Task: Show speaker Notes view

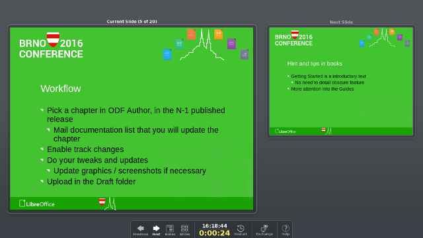Action: pos(170,230)
